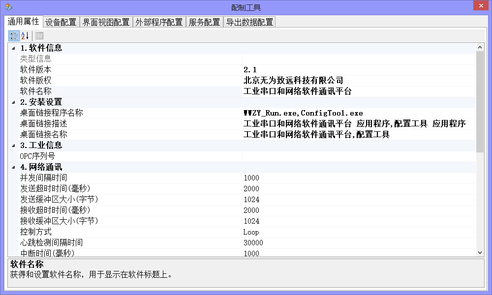Edit the 软件版权 value field

click(359, 81)
